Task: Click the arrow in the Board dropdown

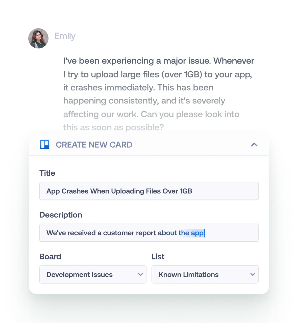Action: click(141, 275)
